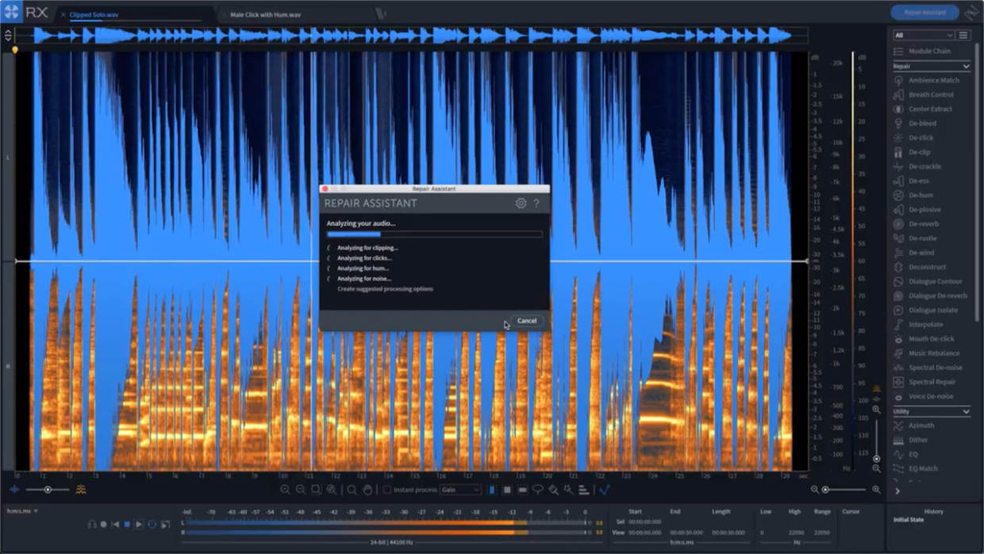Toggle headphone monitoring icon in transport
Screen dimensions: 984x554
92,524
